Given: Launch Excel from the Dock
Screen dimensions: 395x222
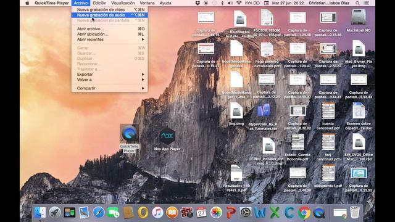Looking at the screenshot, I should (x=275, y=212).
